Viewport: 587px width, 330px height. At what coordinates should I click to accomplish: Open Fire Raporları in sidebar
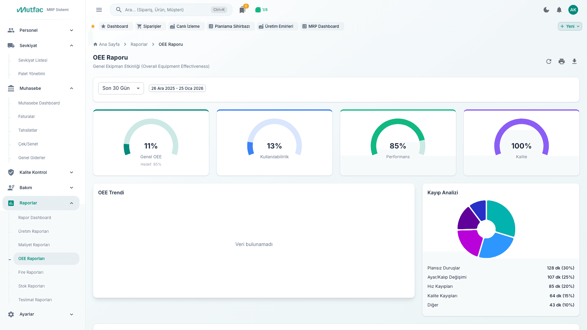coord(31,273)
